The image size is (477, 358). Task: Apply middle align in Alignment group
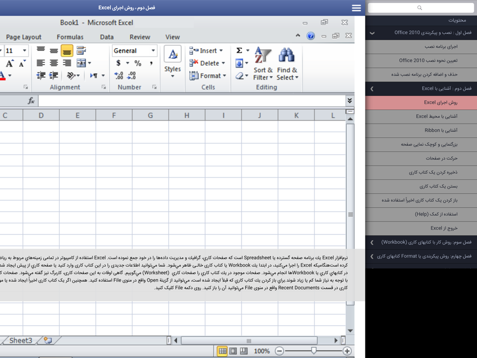tap(54, 51)
